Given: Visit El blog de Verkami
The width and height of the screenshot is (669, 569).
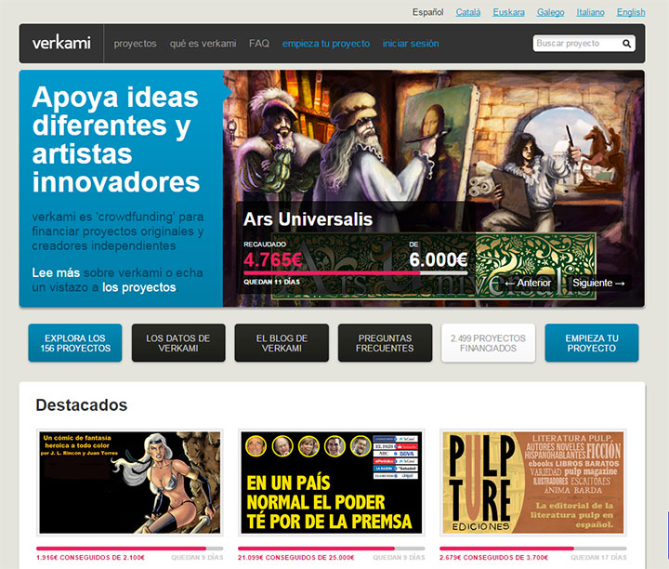Looking at the screenshot, I should point(282,343).
